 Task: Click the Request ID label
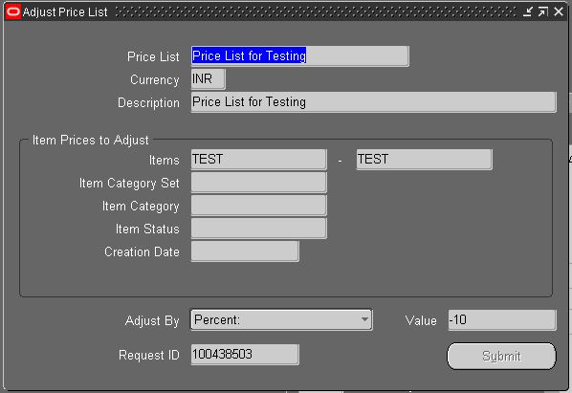pyautogui.click(x=149, y=355)
